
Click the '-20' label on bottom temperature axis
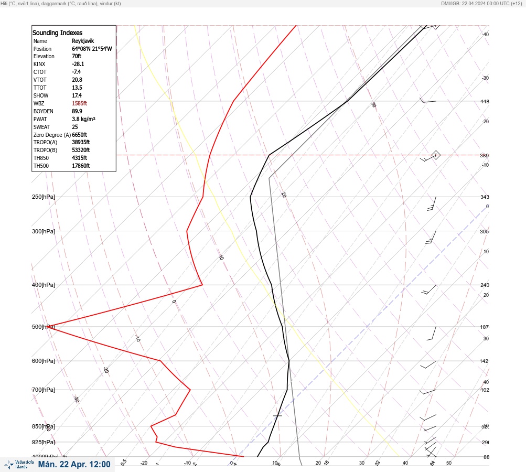pyautogui.click(x=144, y=463)
